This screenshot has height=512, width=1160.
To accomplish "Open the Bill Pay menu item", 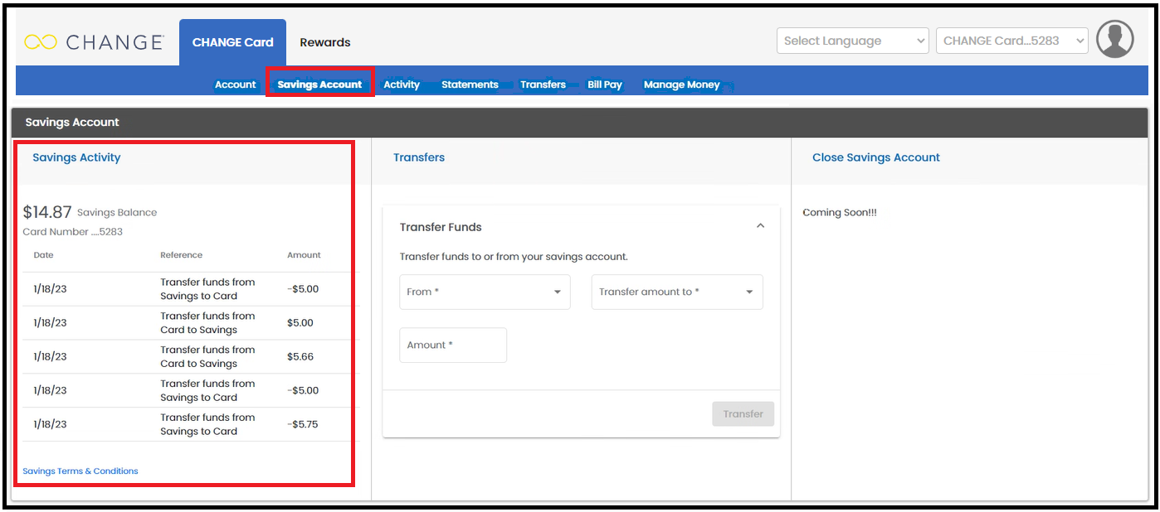I will (605, 85).
